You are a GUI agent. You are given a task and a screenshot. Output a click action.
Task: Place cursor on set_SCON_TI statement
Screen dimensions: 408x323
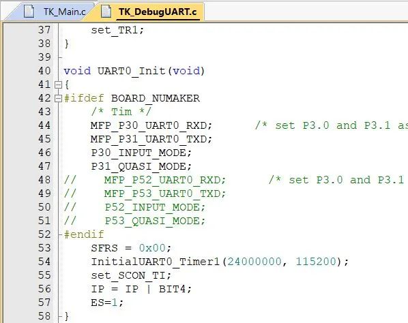click(x=131, y=275)
